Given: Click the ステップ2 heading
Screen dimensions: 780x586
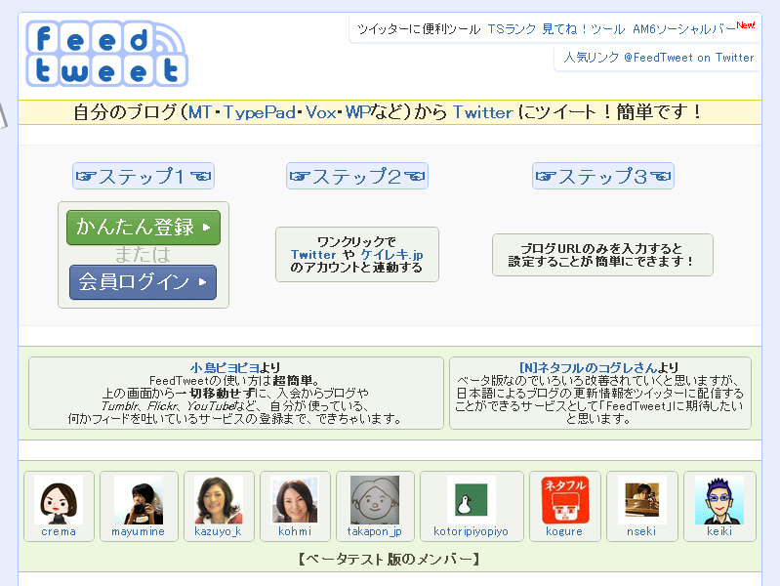Looking at the screenshot, I should tap(357, 176).
